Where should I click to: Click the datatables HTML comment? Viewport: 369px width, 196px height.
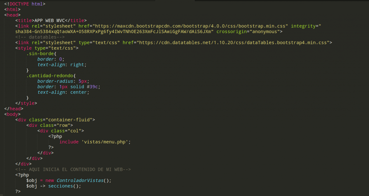pyautogui.click(x=40, y=37)
